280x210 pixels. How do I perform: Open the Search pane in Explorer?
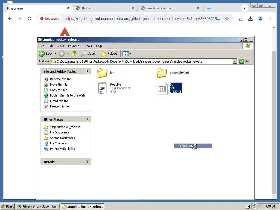(x=89, y=54)
